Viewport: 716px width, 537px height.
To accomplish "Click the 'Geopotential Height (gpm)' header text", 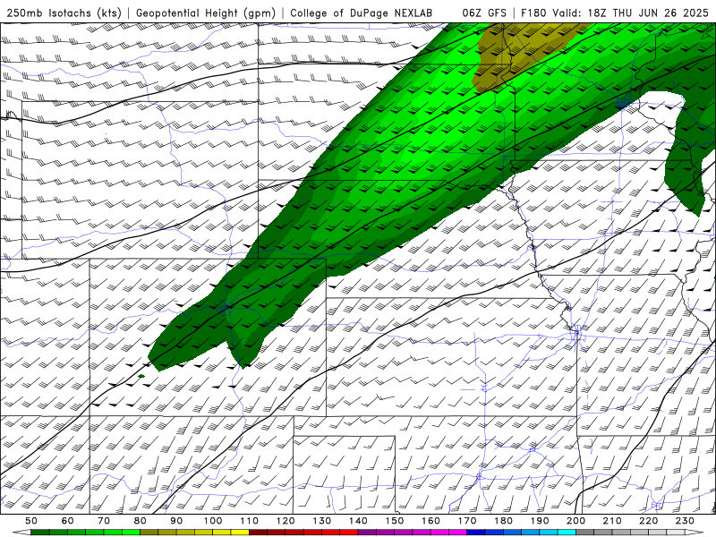I will click(x=206, y=13).
